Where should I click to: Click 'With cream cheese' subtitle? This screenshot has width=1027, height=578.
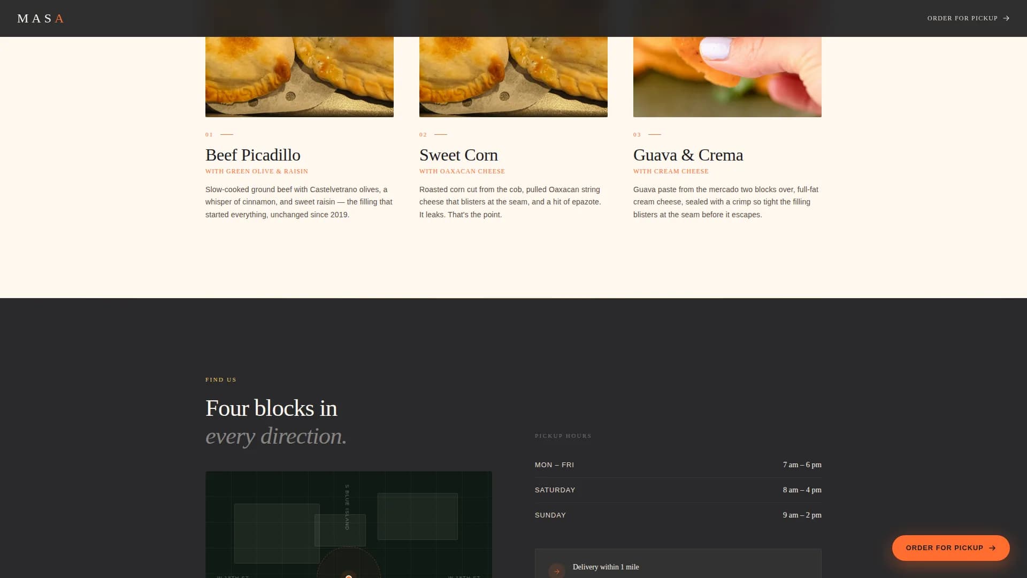671,171
